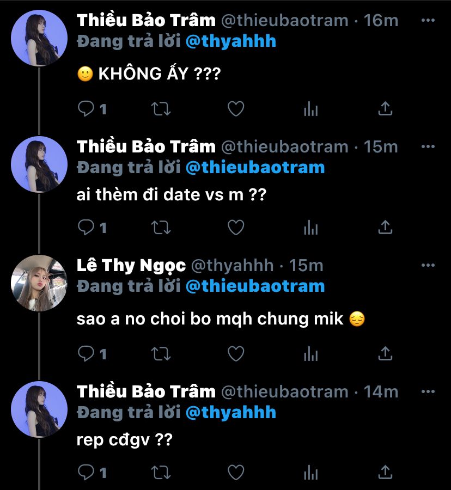The width and height of the screenshot is (451, 490).
Task: Reply to Lê Thy Ngọc's tweet
Action: pyautogui.click(x=87, y=354)
